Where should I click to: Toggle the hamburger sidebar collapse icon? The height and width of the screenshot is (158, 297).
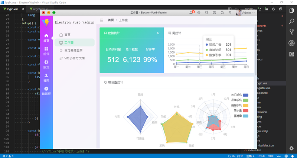(101, 20)
